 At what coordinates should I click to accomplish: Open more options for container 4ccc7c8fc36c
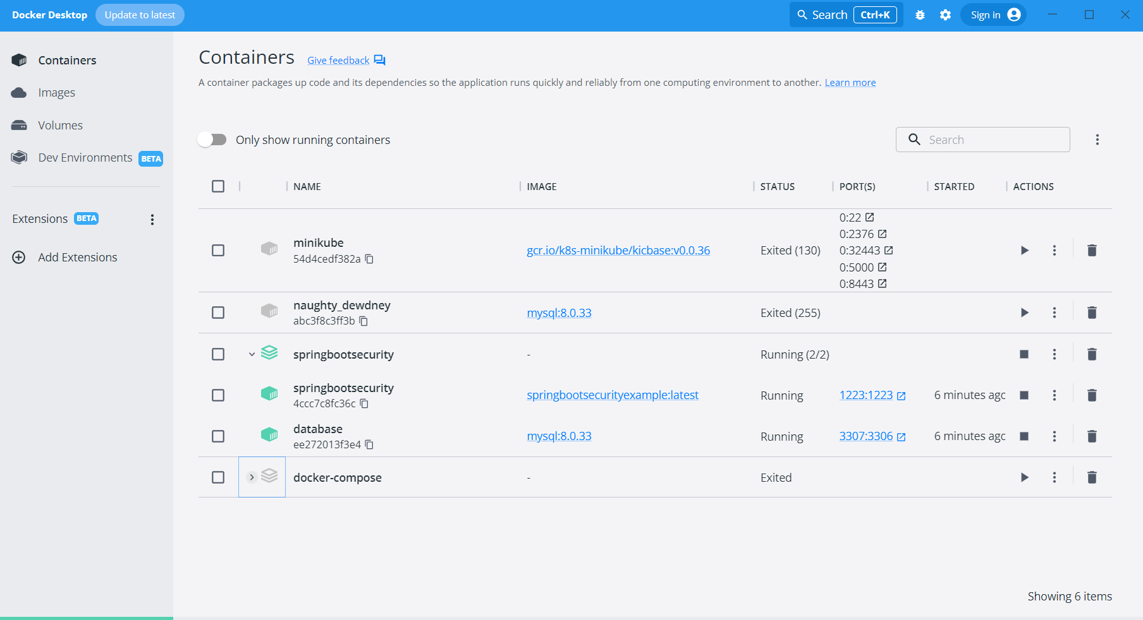[1054, 395]
